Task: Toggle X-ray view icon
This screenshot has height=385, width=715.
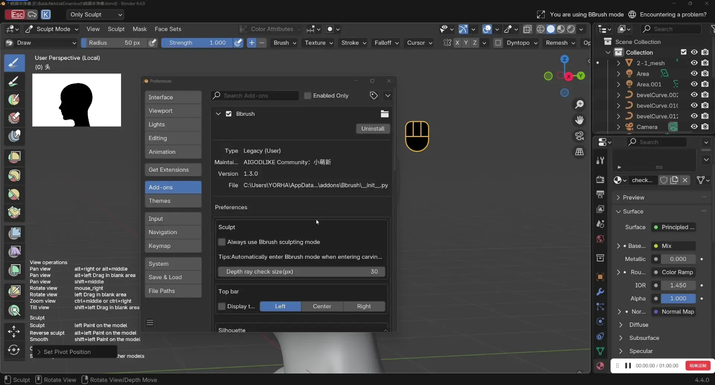Action: [x=527, y=29]
